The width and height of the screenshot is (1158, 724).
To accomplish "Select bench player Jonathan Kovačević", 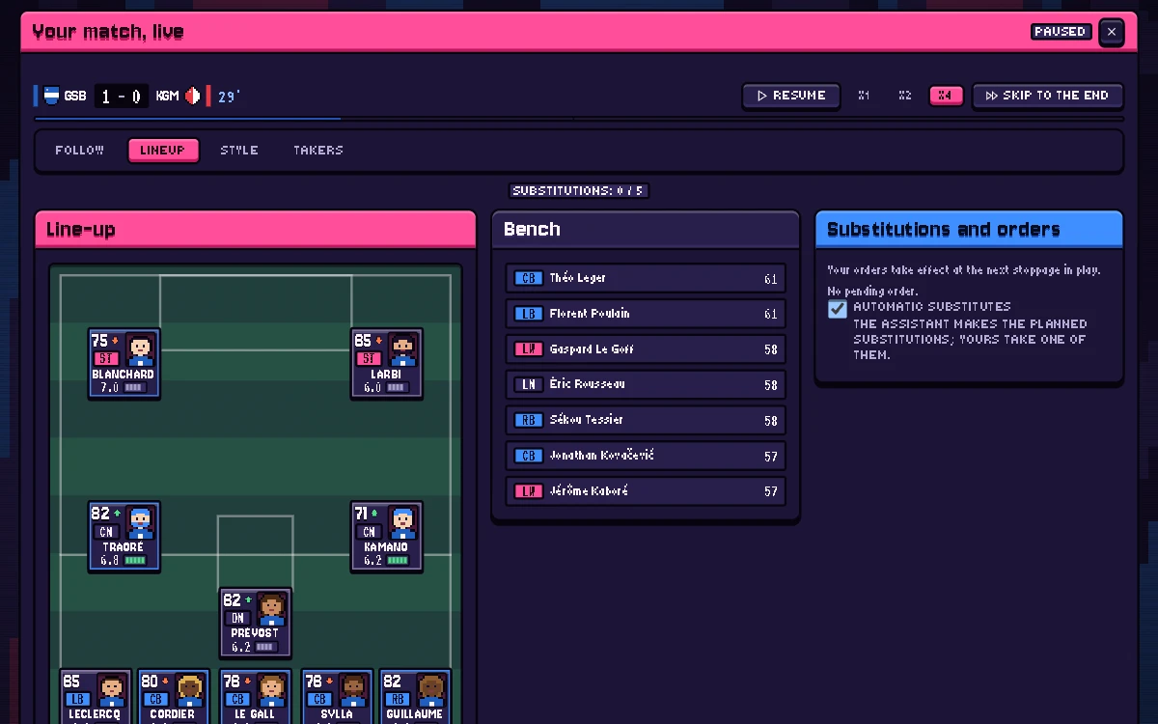I will 646,456.
